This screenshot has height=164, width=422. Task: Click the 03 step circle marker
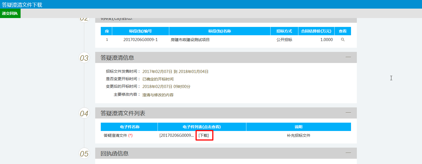point(84,58)
